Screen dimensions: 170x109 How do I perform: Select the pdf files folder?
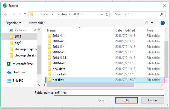pos(58,80)
